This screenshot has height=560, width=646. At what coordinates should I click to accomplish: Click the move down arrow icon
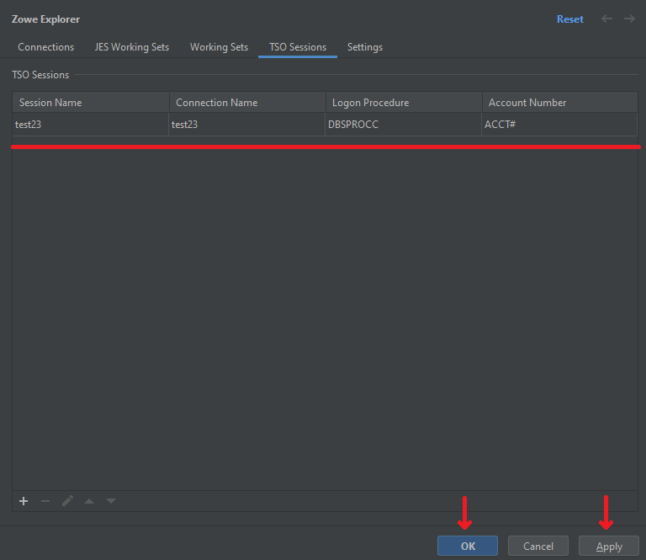(111, 501)
